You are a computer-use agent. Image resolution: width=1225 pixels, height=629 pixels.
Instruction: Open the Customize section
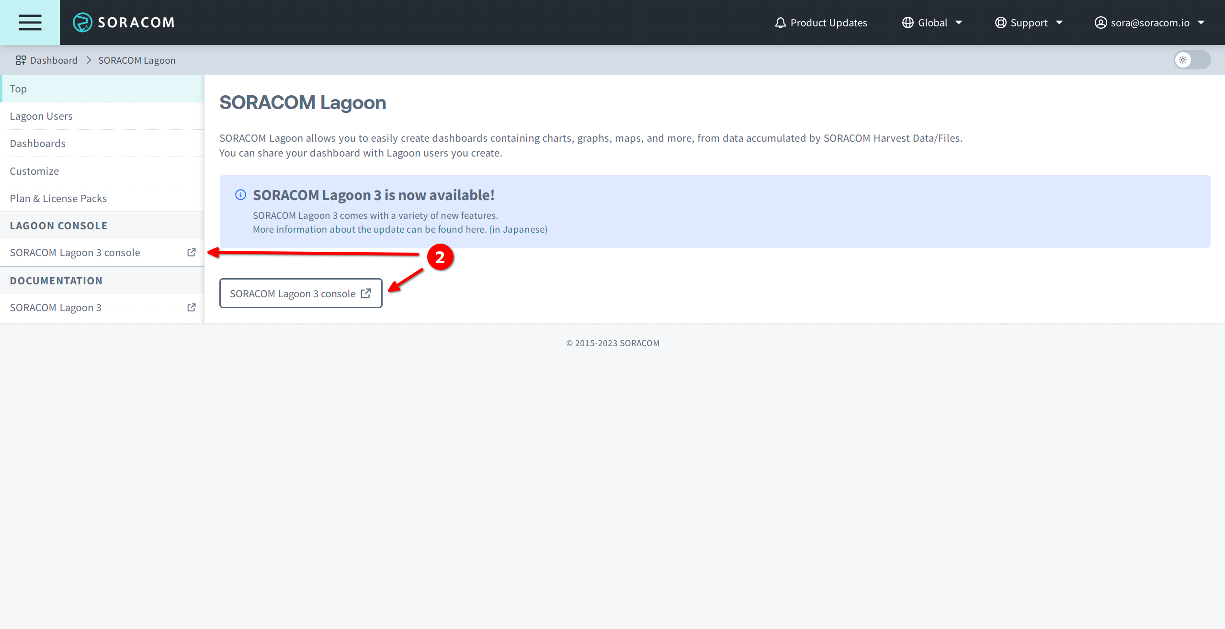(34, 170)
